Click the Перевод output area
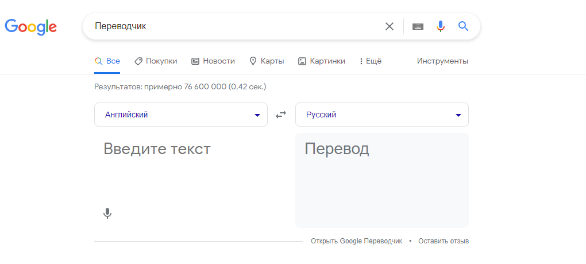Viewport: 586px width, 264px height. 382,180
